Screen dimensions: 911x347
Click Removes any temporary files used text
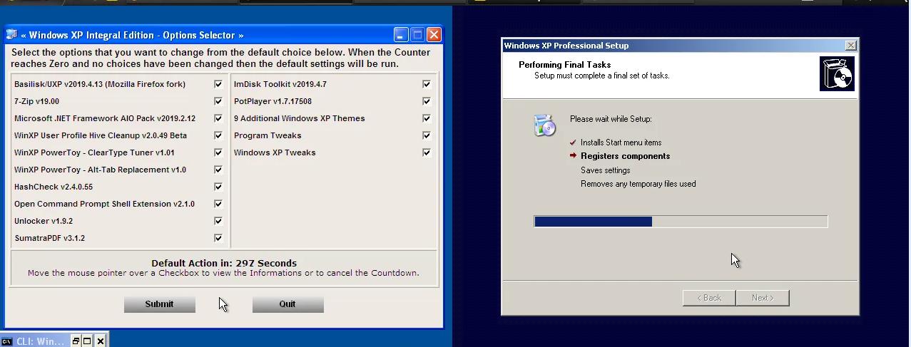click(638, 184)
